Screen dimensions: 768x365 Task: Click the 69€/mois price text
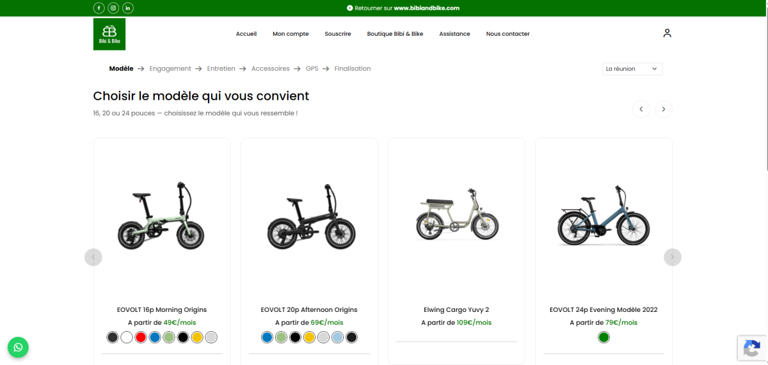coord(327,323)
